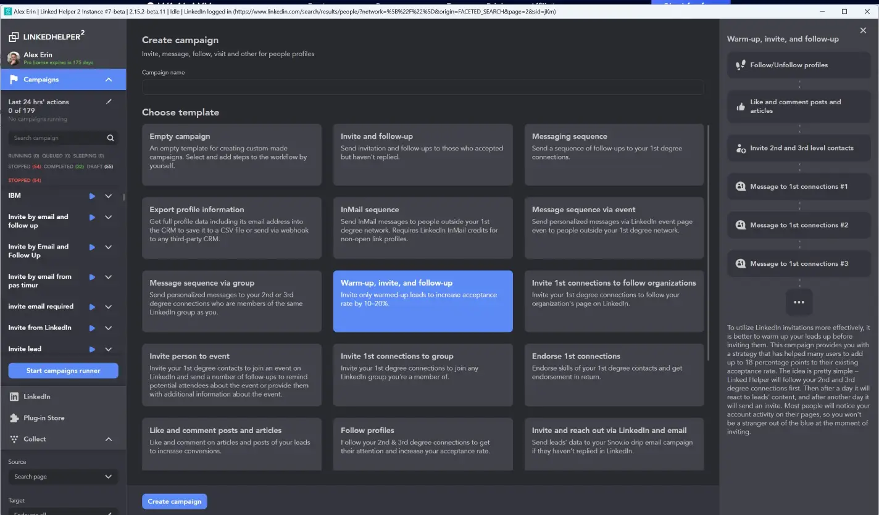Screen dimensions: 879x515
Task: Click Start campaigns runner button
Action: point(63,371)
